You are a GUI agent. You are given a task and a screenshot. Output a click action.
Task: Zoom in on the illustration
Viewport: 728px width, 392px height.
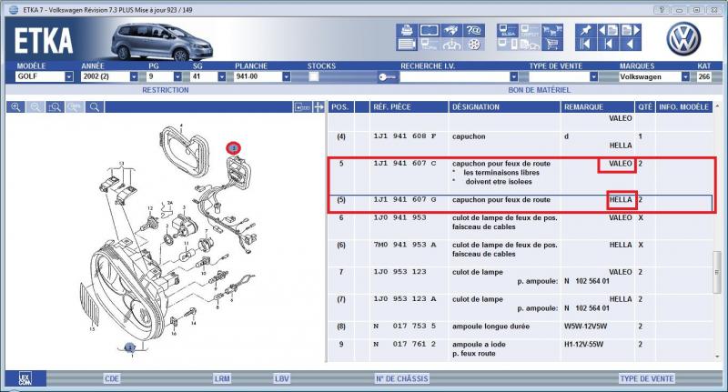click(x=15, y=107)
